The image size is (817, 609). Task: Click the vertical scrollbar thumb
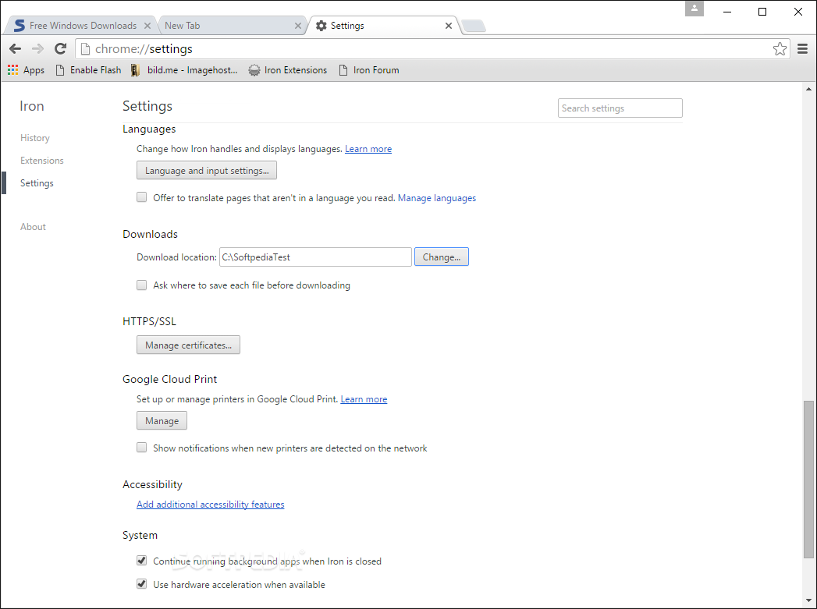(808, 479)
